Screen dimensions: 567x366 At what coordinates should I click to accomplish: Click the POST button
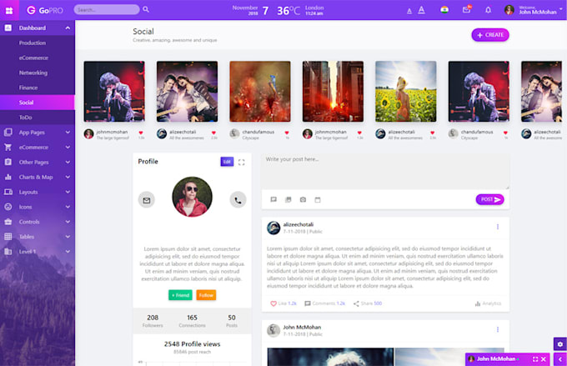[490, 199]
